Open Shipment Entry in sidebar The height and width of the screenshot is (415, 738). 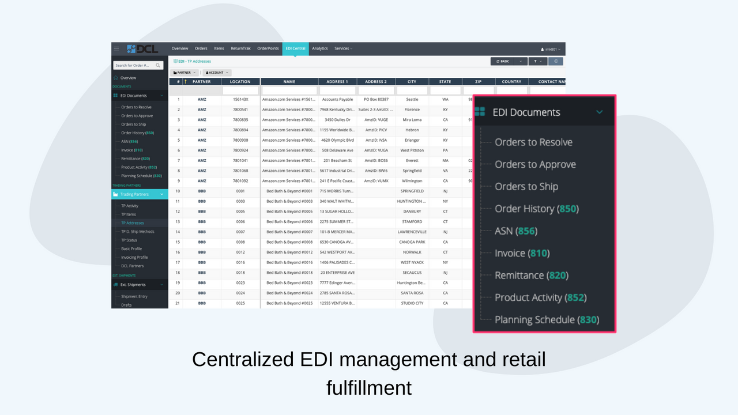(x=134, y=296)
